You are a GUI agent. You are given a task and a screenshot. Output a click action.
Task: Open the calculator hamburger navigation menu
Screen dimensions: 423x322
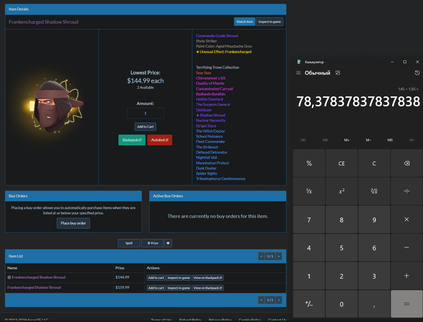tap(298, 73)
